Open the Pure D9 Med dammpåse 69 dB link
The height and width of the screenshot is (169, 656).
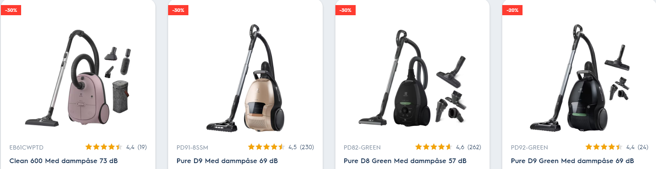coord(227,161)
